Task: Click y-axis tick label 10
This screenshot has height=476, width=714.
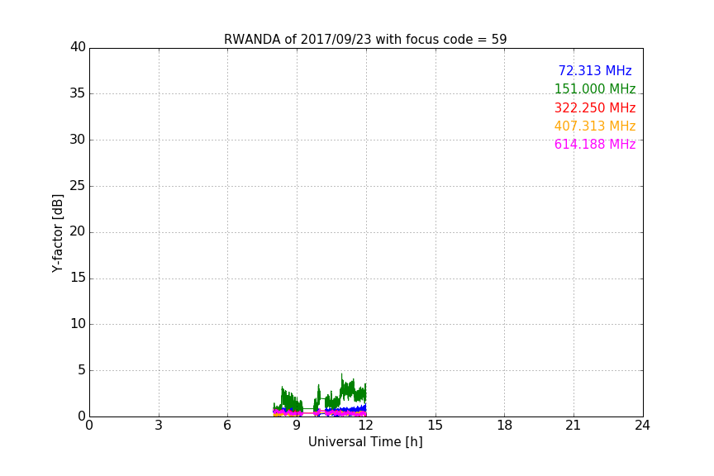Action: [78, 324]
